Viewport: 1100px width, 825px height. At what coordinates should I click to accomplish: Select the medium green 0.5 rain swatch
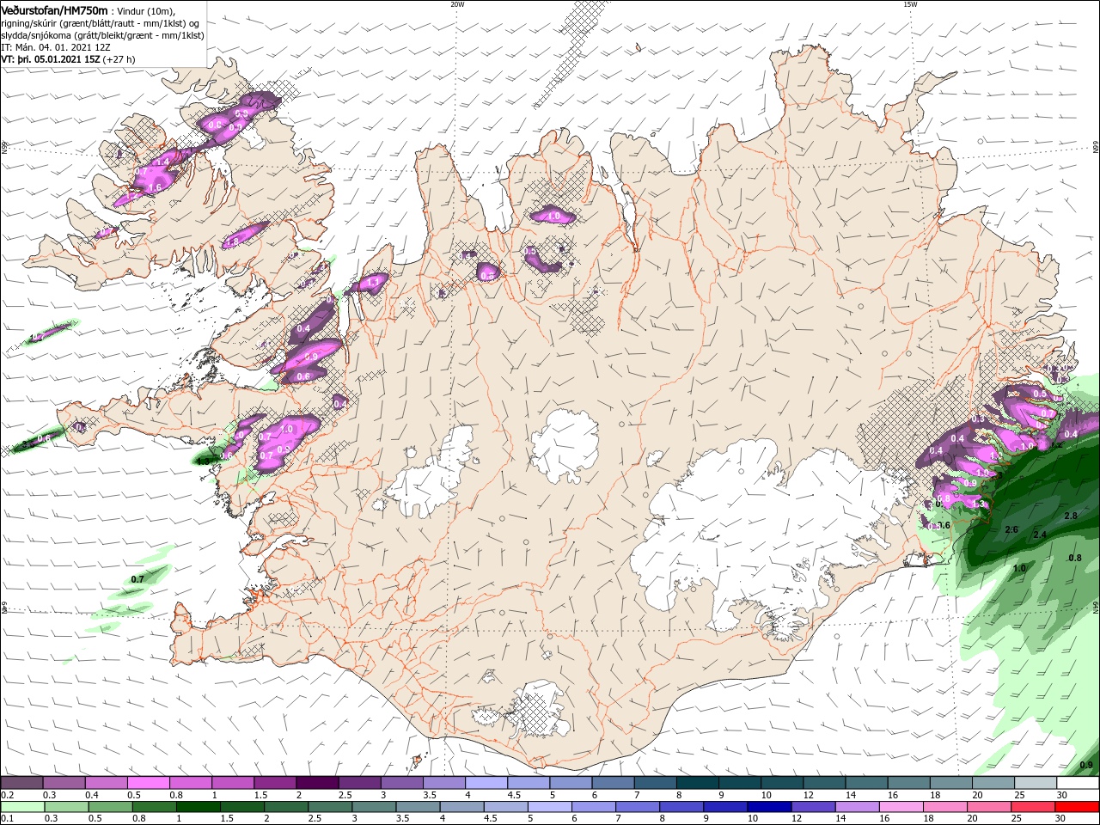(x=110, y=807)
